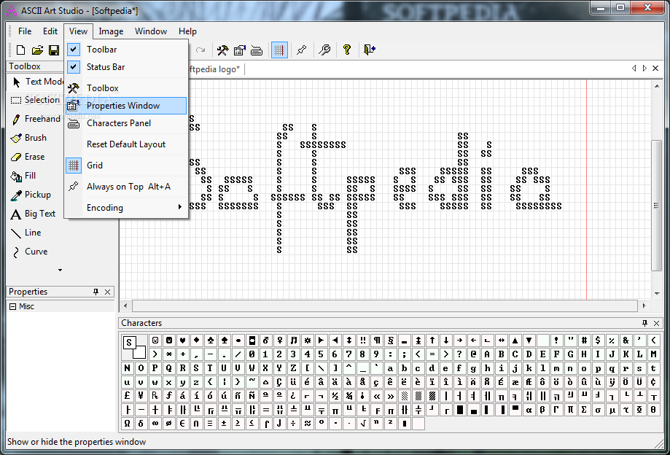Screen dimensions: 670x455
Task: Open the Window menu
Action: (x=151, y=31)
